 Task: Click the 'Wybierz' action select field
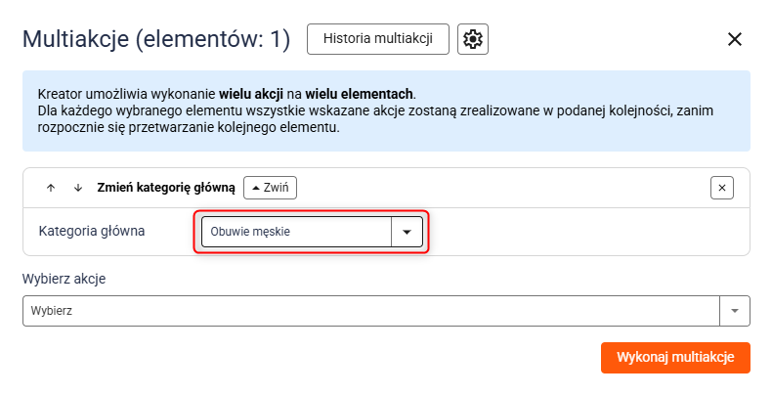pos(371,311)
